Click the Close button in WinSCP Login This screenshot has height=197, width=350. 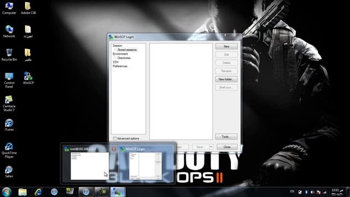click(x=227, y=147)
